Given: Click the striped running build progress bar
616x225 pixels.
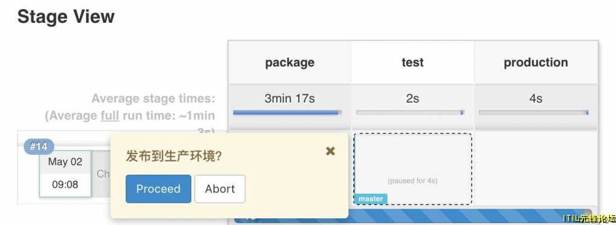Looking at the screenshot, I should [413, 216].
